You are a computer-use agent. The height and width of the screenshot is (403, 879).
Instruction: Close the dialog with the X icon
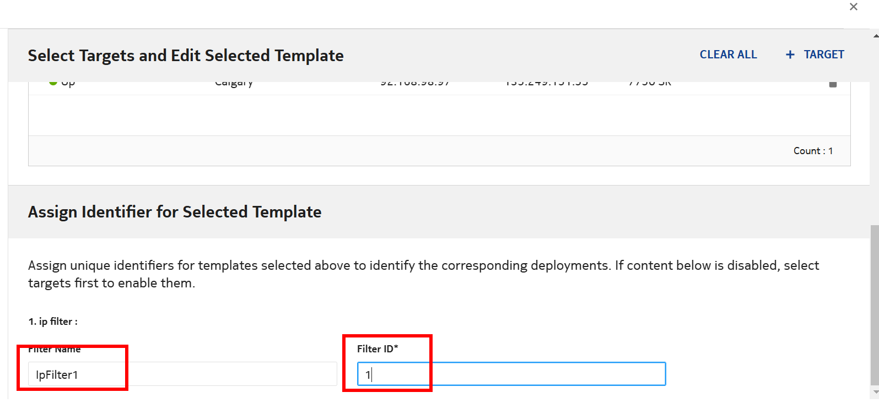click(854, 7)
